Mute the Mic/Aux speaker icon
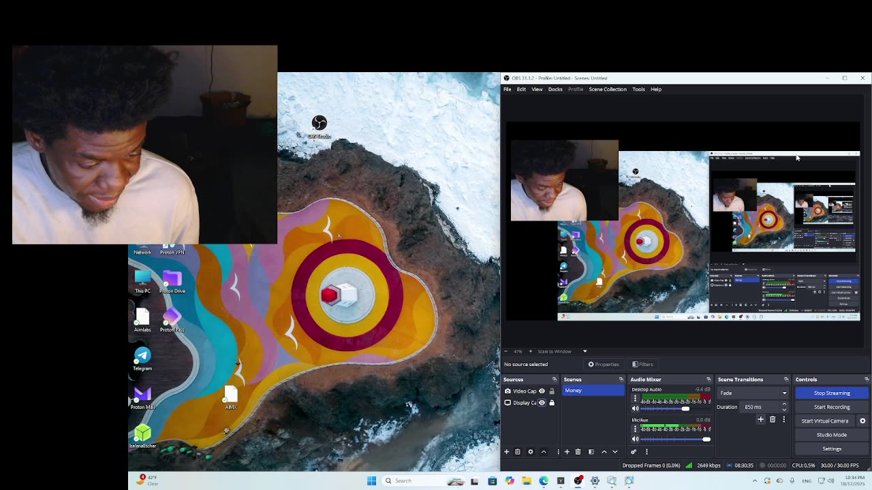Image resolution: width=872 pixels, height=490 pixels. coord(636,439)
